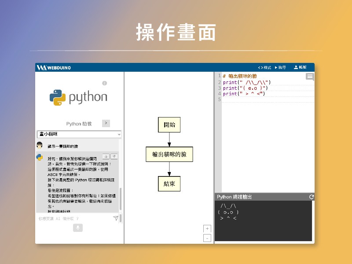Click the 輸出貓咪的臉 flowchart node

coord(169,154)
